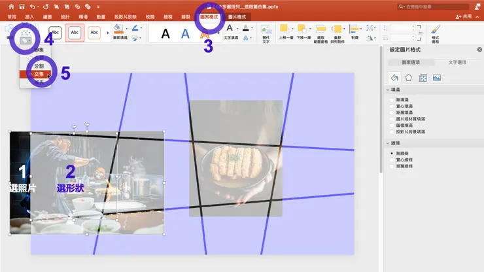This screenshot has width=484, height=272.
Task: Choose the black outline Abc shape style
Action: point(55,33)
